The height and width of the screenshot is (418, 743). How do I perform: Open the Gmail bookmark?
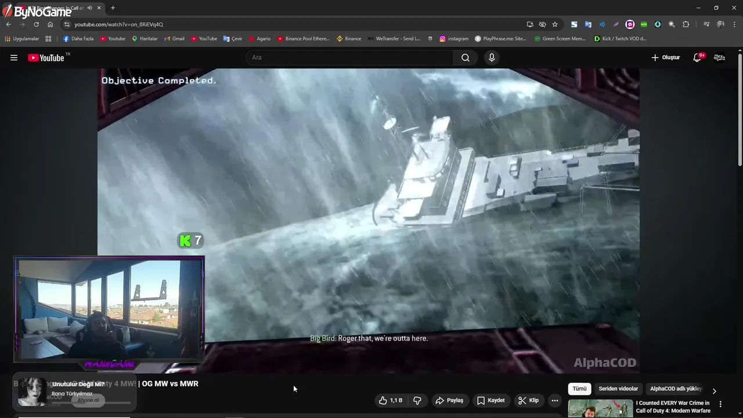[x=174, y=39]
